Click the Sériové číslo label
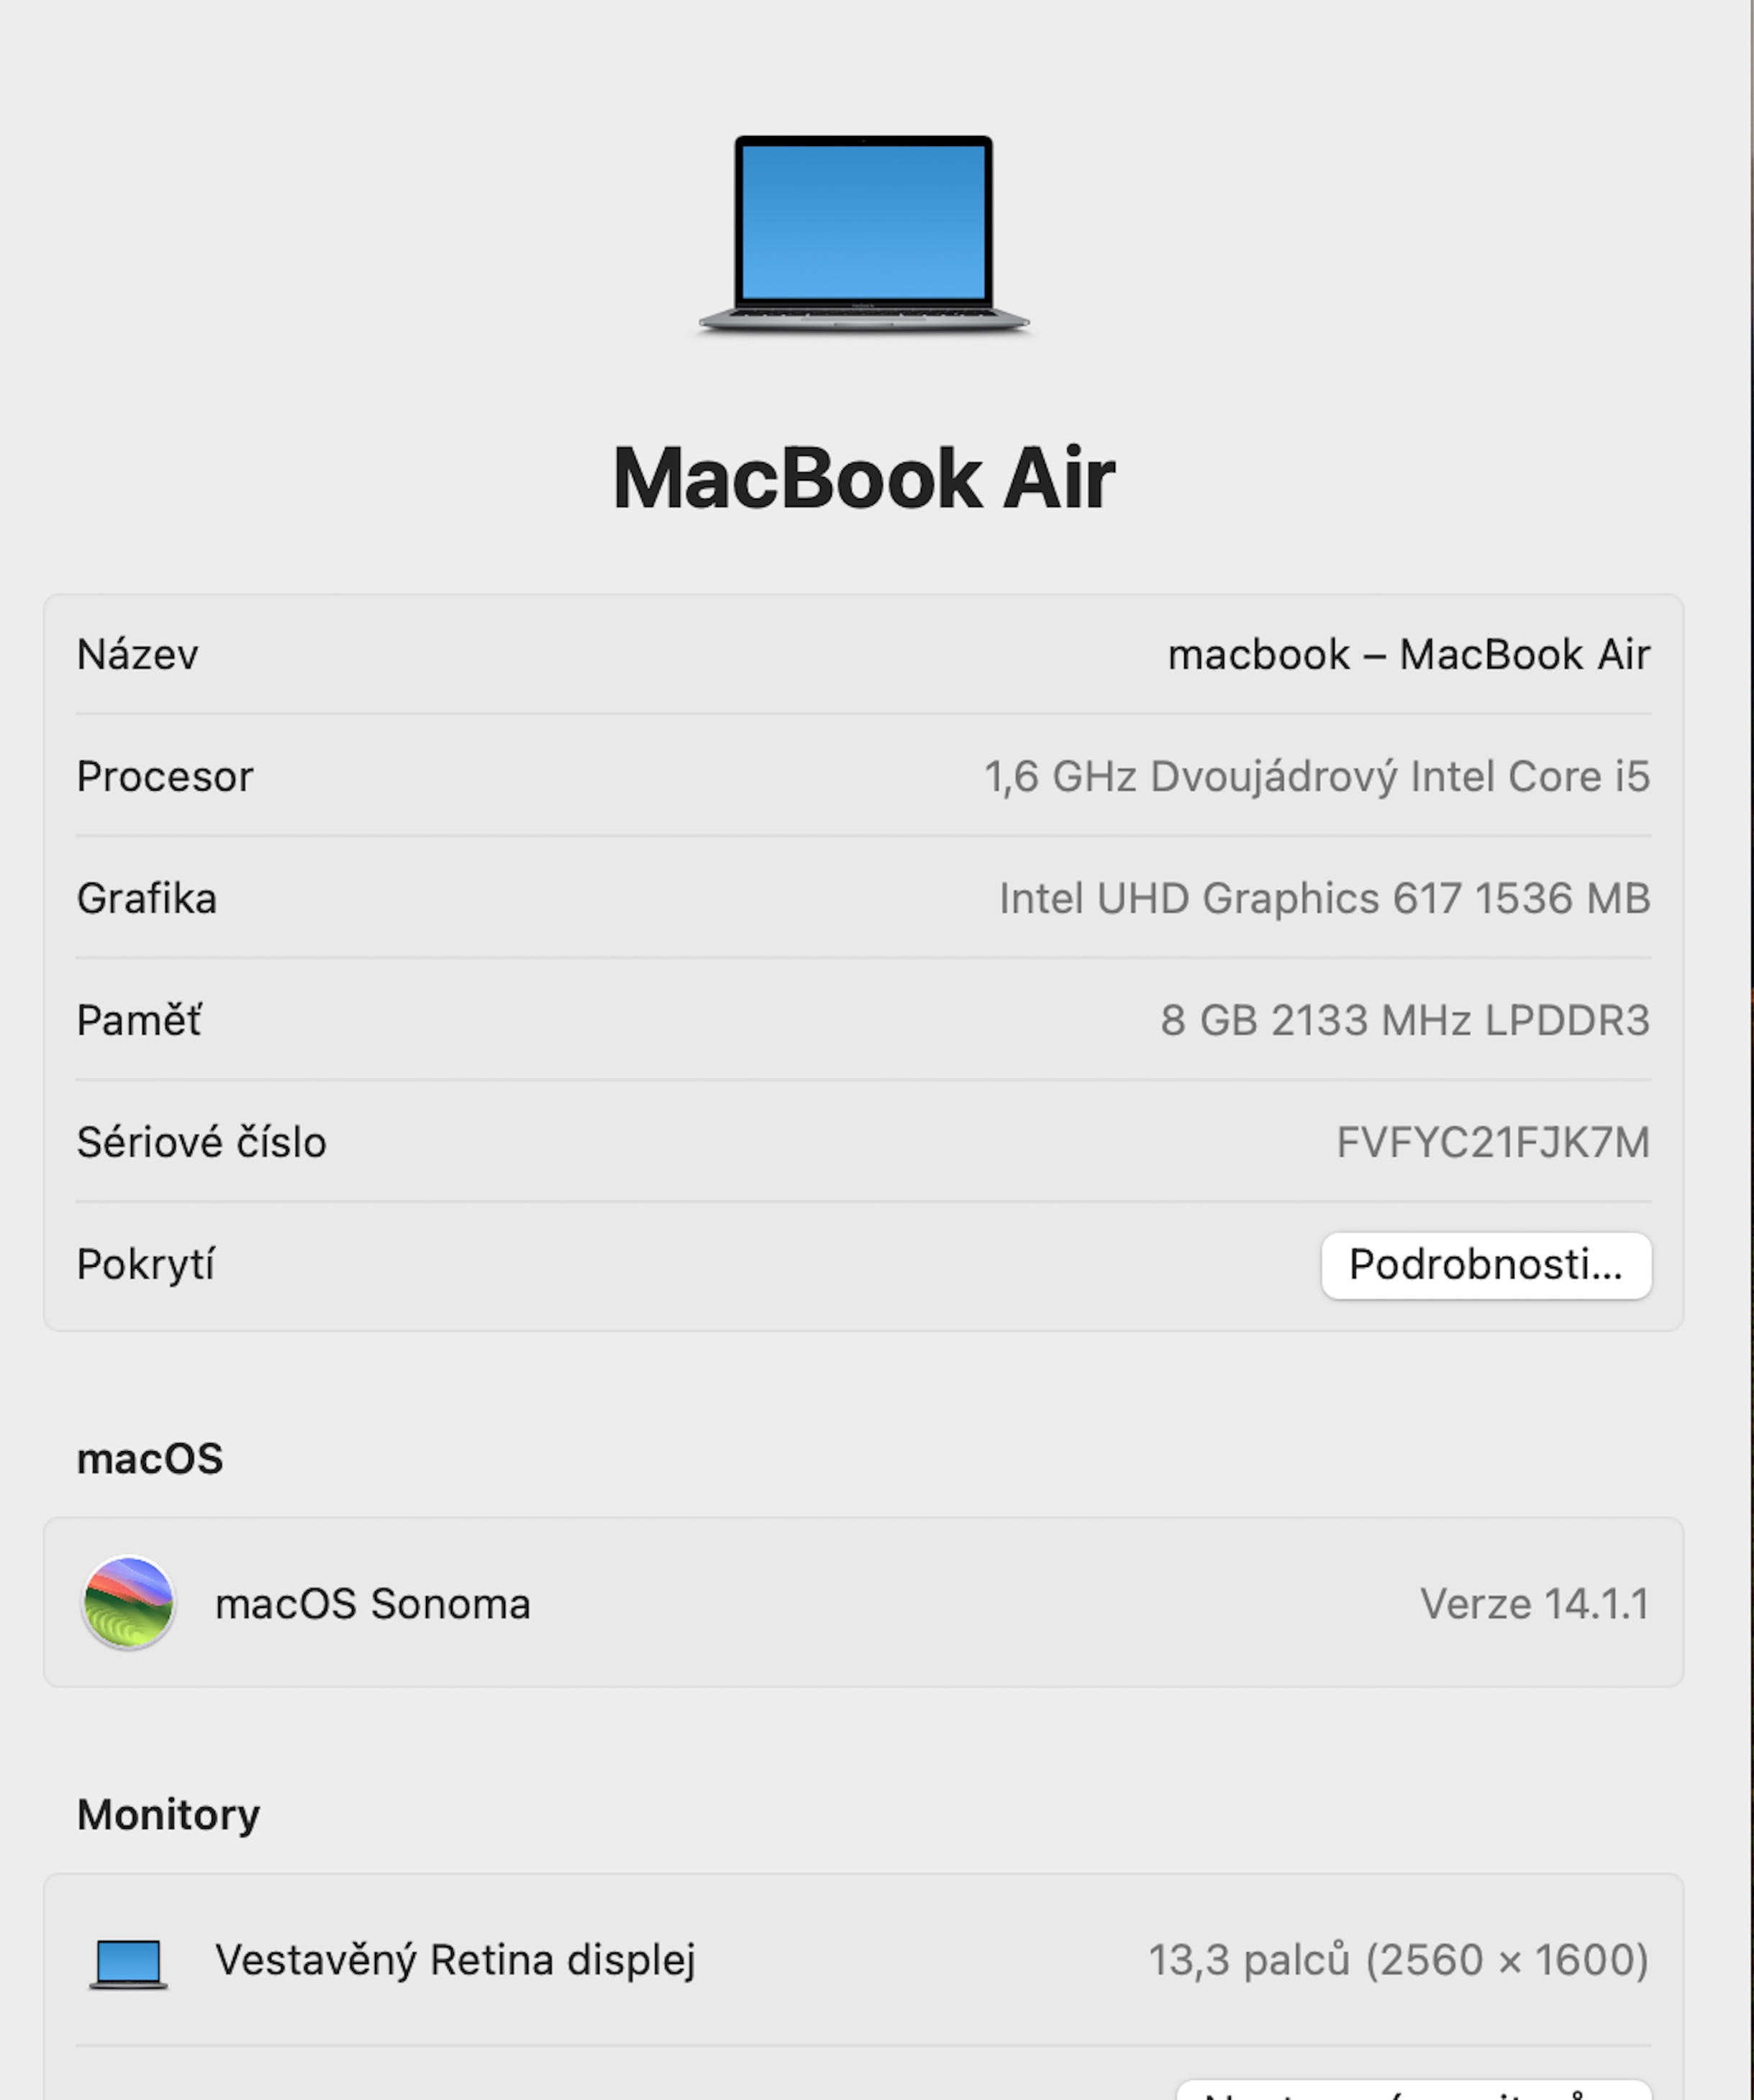This screenshot has height=2100, width=1754. click(x=201, y=1143)
